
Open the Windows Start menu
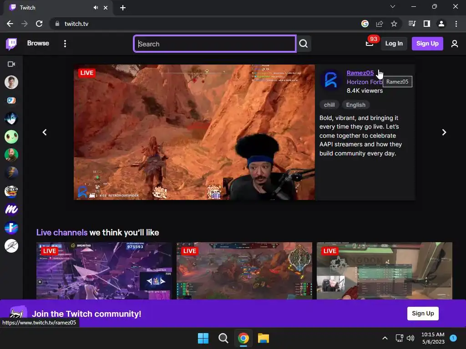point(203,338)
